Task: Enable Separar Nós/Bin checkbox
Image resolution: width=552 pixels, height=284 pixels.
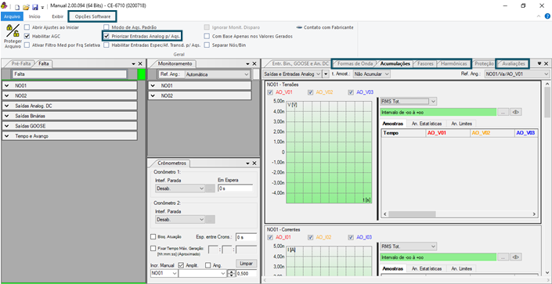Action: 207,45
